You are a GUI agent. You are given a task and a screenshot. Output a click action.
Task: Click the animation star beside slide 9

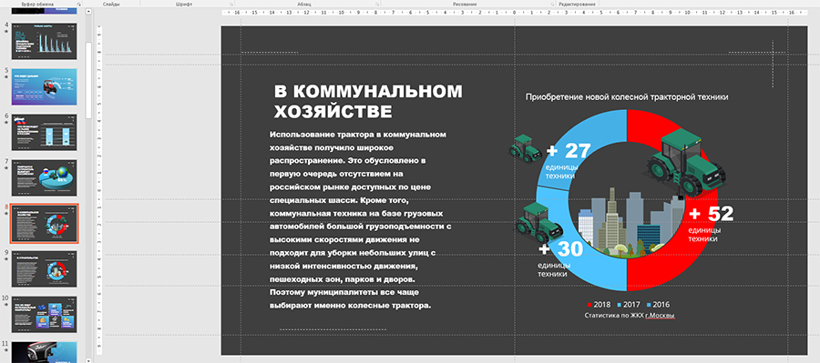(6, 259)
